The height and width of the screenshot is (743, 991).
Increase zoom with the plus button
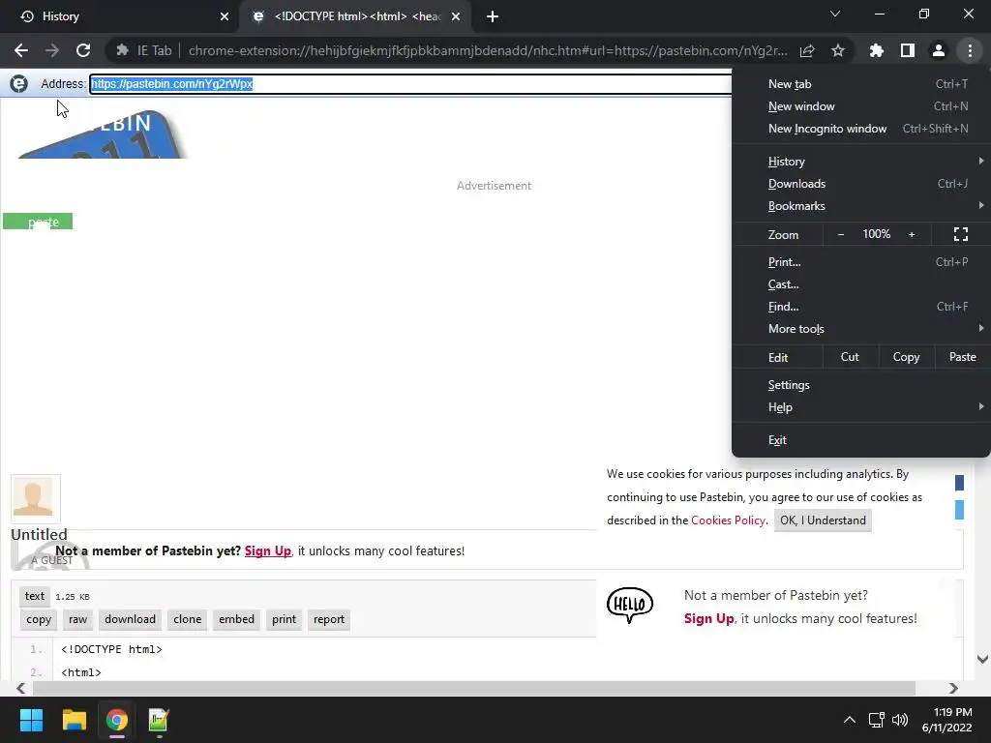912,234
